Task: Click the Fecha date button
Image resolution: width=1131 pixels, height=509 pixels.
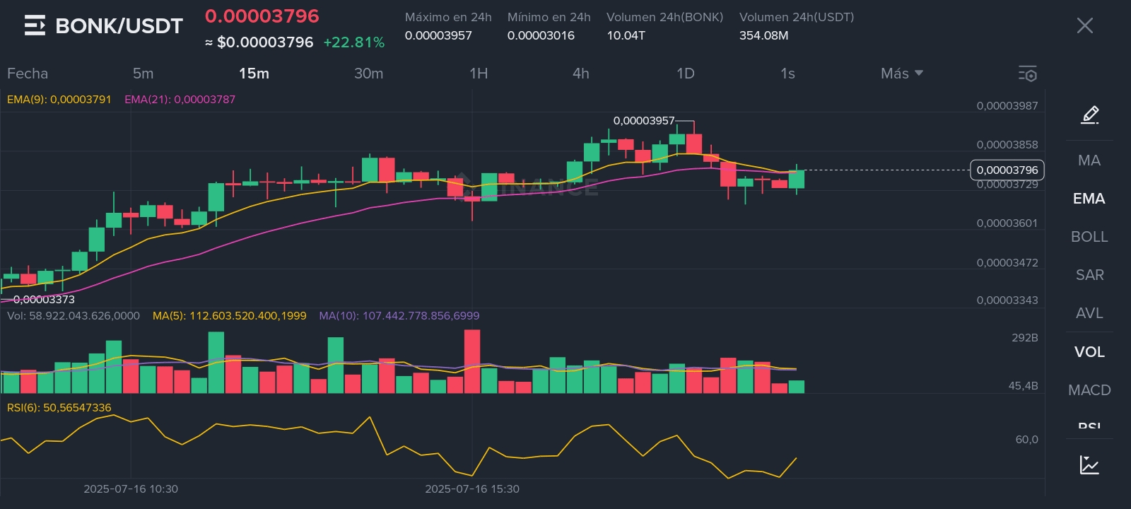Action: point(28,74)
